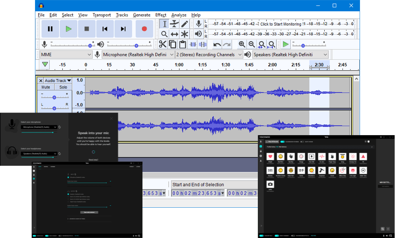
Task: Open the Generate menu
Action: pyautogui.click(x=142, y=15)
